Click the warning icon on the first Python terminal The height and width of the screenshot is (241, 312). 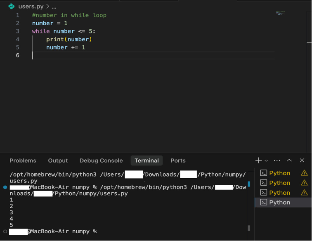click(x=304, y=173)
